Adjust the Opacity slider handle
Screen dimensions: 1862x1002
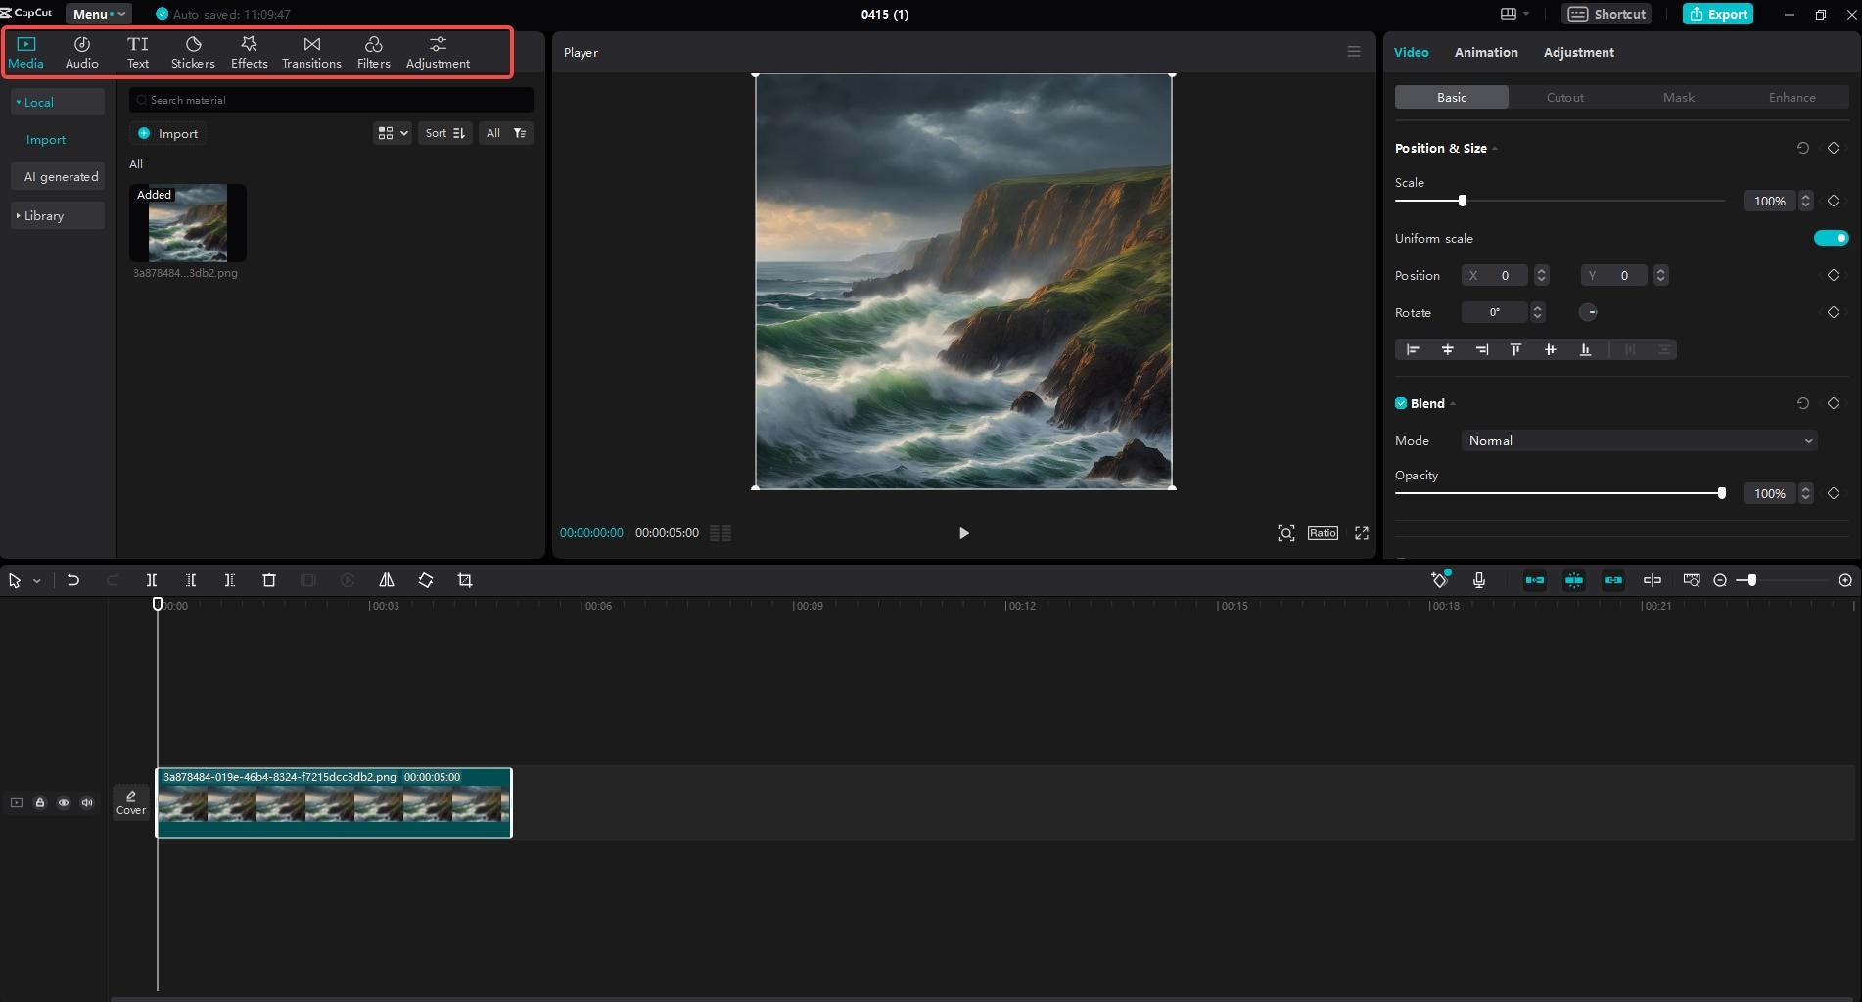(x=1721, y=493)
